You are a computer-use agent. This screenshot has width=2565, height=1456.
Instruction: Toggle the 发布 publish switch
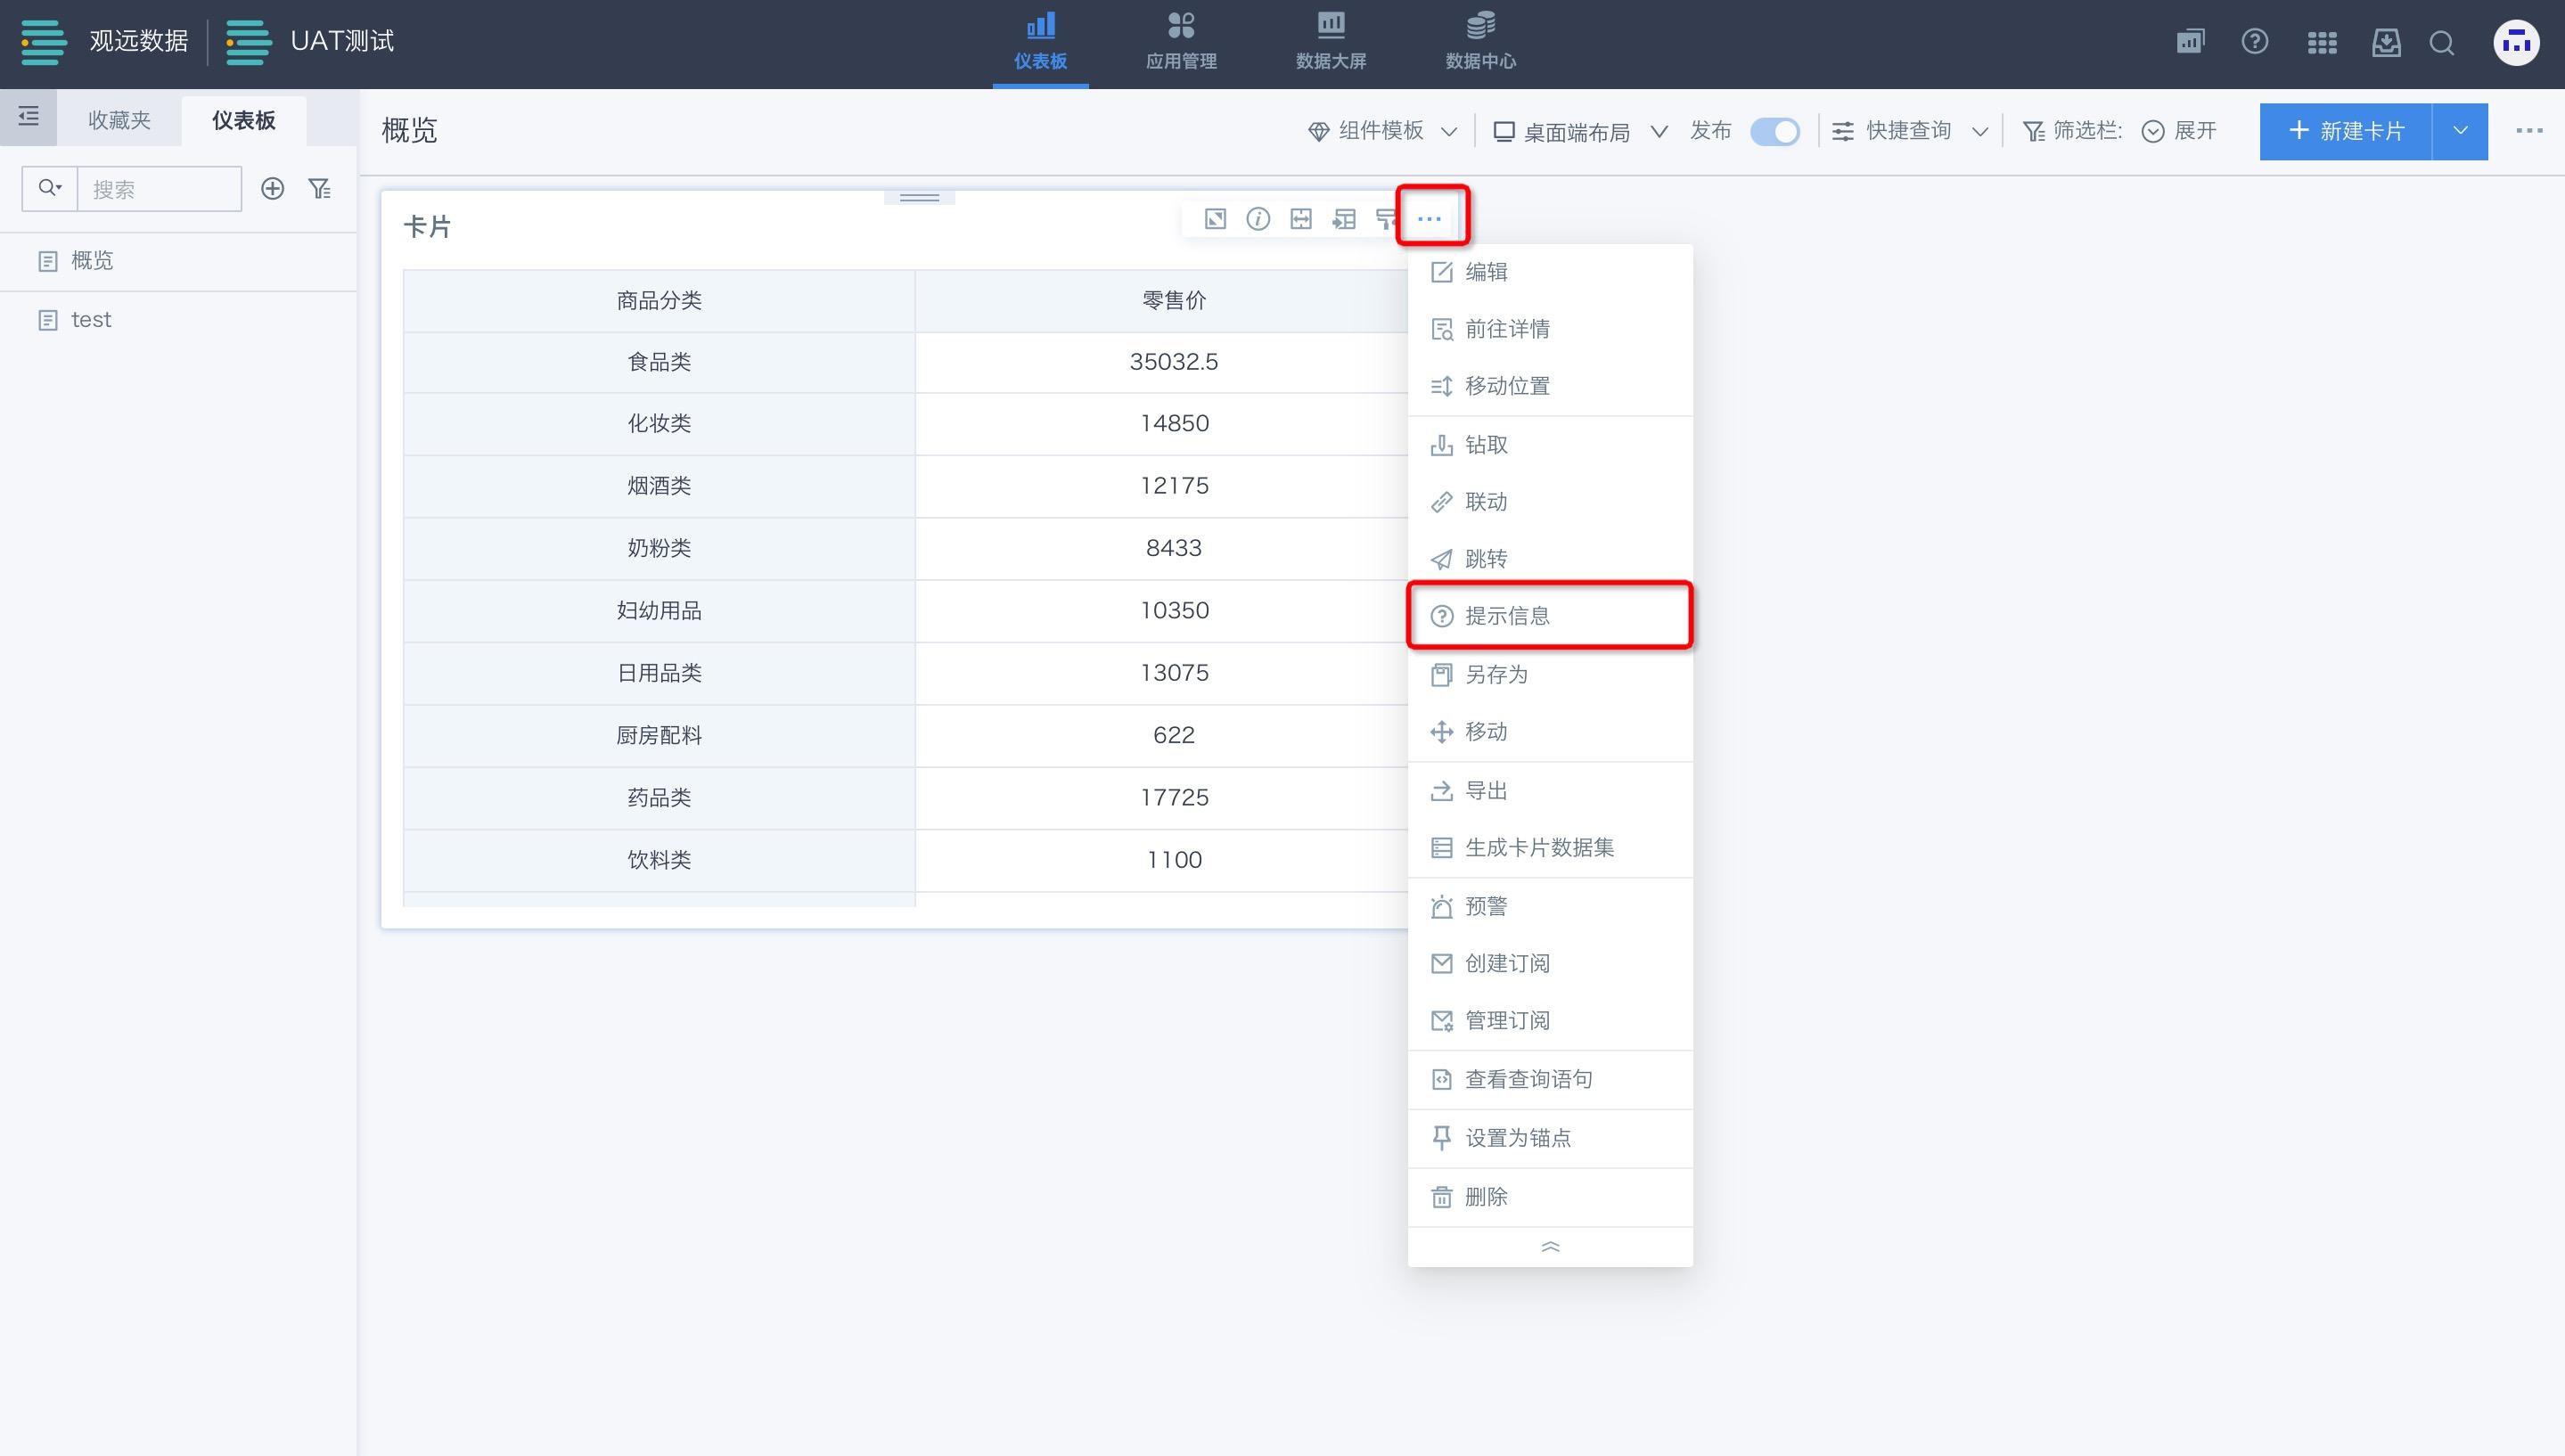tap(1775, 132)
